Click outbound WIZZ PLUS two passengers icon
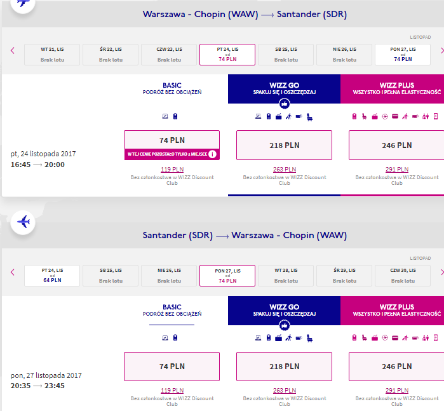Viewport: 444px width, 411px height. pyautogui.click(x=426, y=116)
